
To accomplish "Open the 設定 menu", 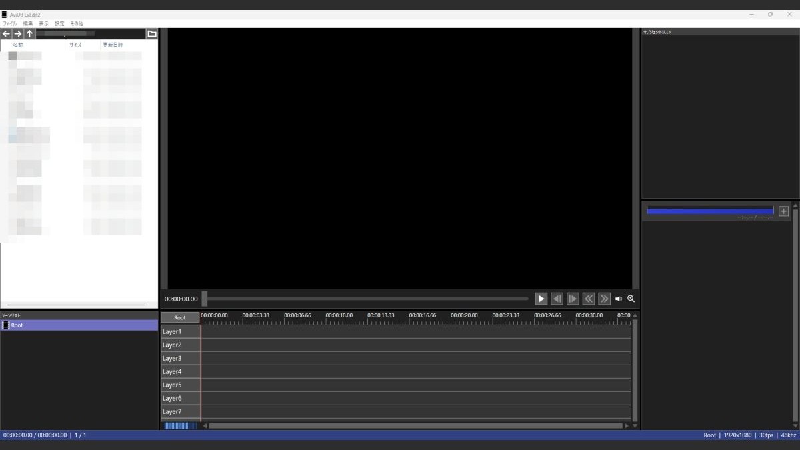I will (x=60, y=23).
